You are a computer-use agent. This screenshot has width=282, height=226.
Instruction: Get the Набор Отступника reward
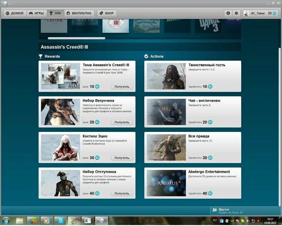click(122, 193)
